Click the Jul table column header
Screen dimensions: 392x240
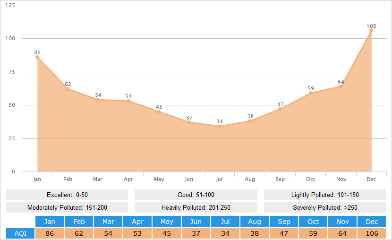click(225, 222)
